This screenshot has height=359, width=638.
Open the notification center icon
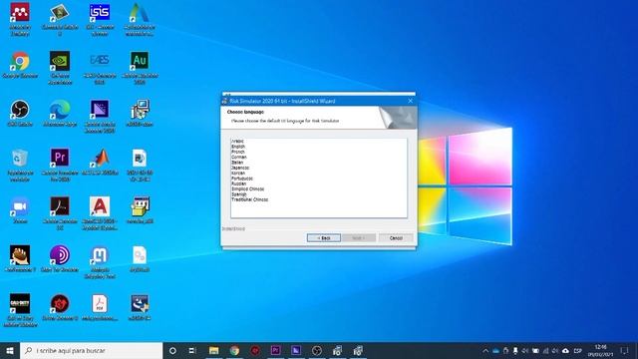tap(625, 351)
